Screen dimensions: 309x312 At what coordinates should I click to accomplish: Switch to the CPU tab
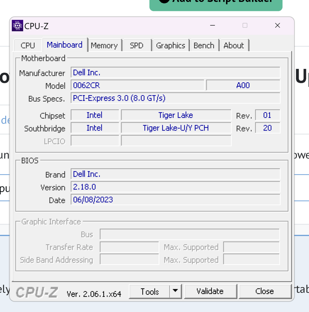(28, 45)
